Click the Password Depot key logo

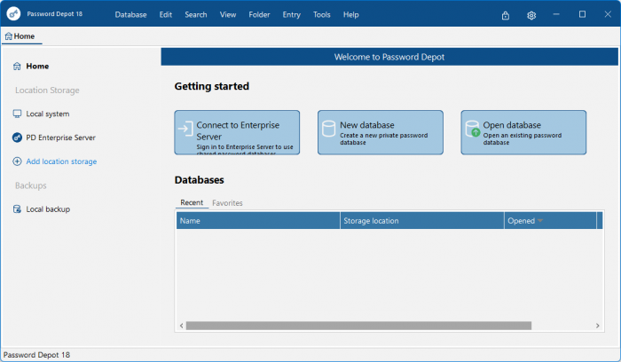coord(14,14)
